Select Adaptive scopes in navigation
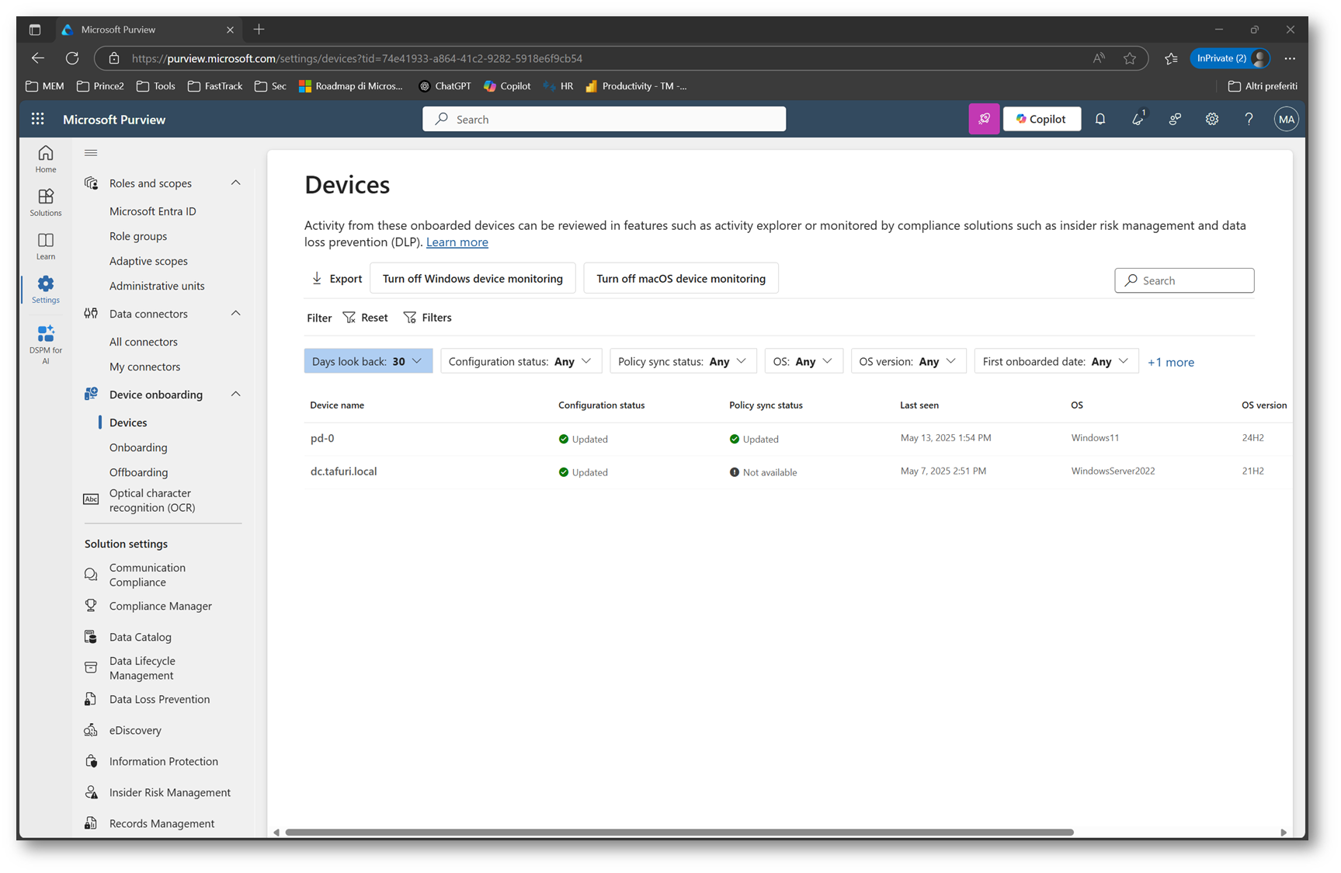1341x873 pixels. pyautogui.click(x=148, y=261)
